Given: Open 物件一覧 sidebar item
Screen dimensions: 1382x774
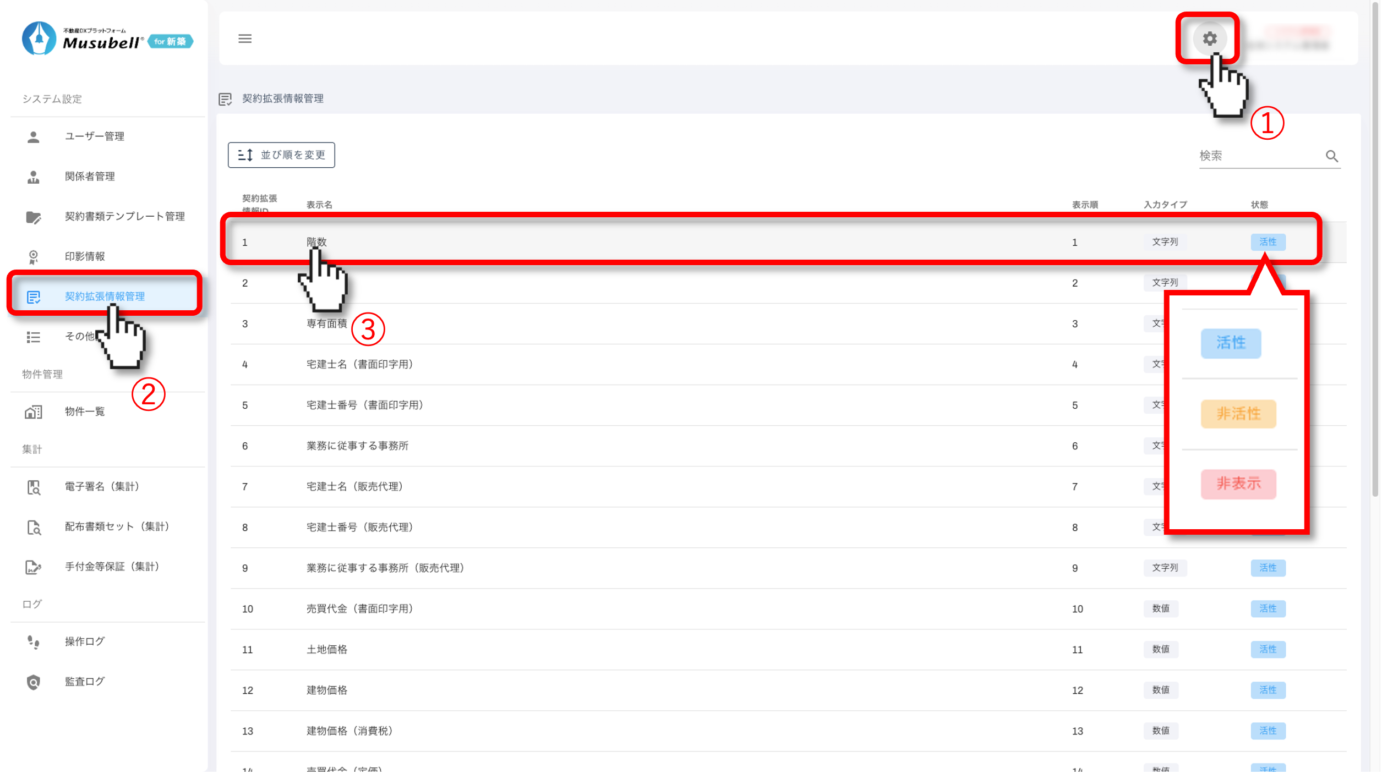Looking at the screenshot, I should pyautogui.click(x=85, y=411).
